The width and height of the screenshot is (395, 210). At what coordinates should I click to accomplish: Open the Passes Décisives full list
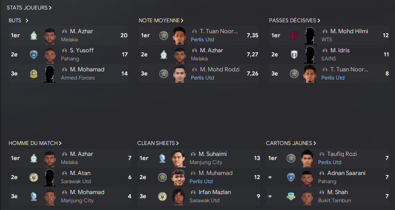295,20
